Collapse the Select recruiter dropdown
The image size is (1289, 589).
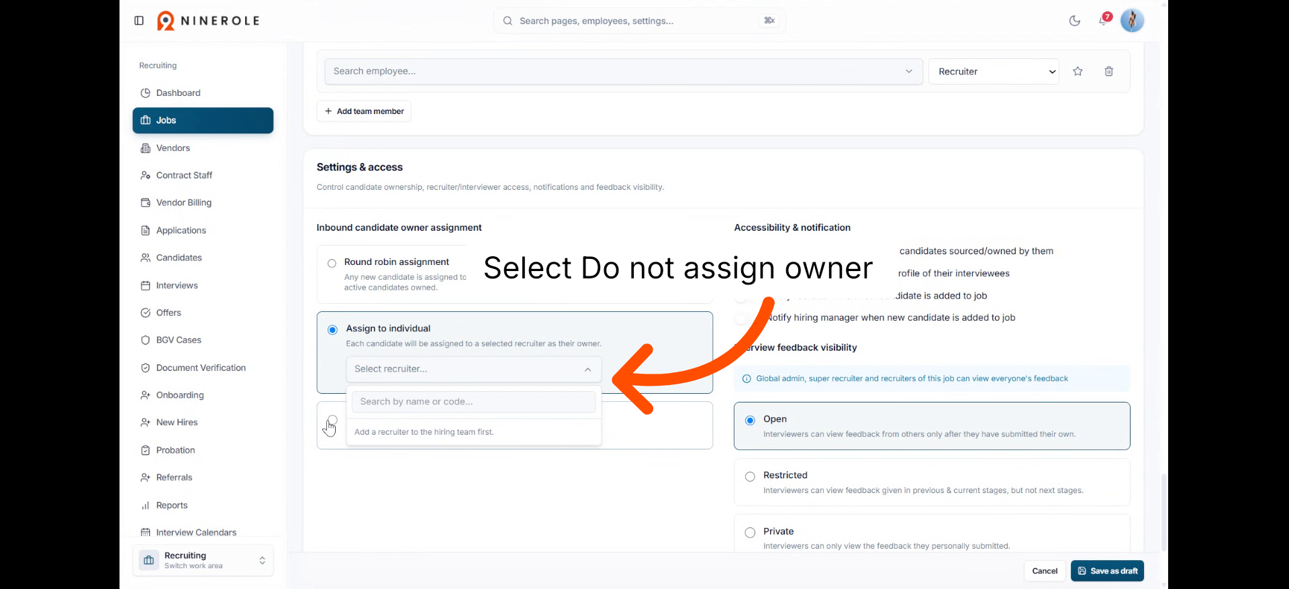[473, 369]
